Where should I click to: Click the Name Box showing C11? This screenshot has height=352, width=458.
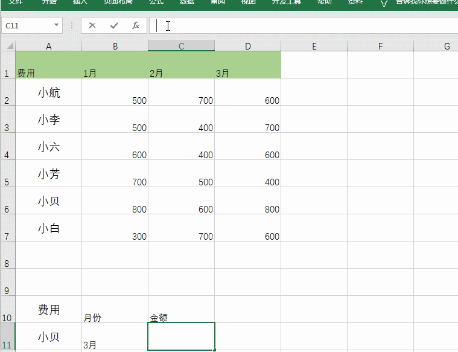27,26
